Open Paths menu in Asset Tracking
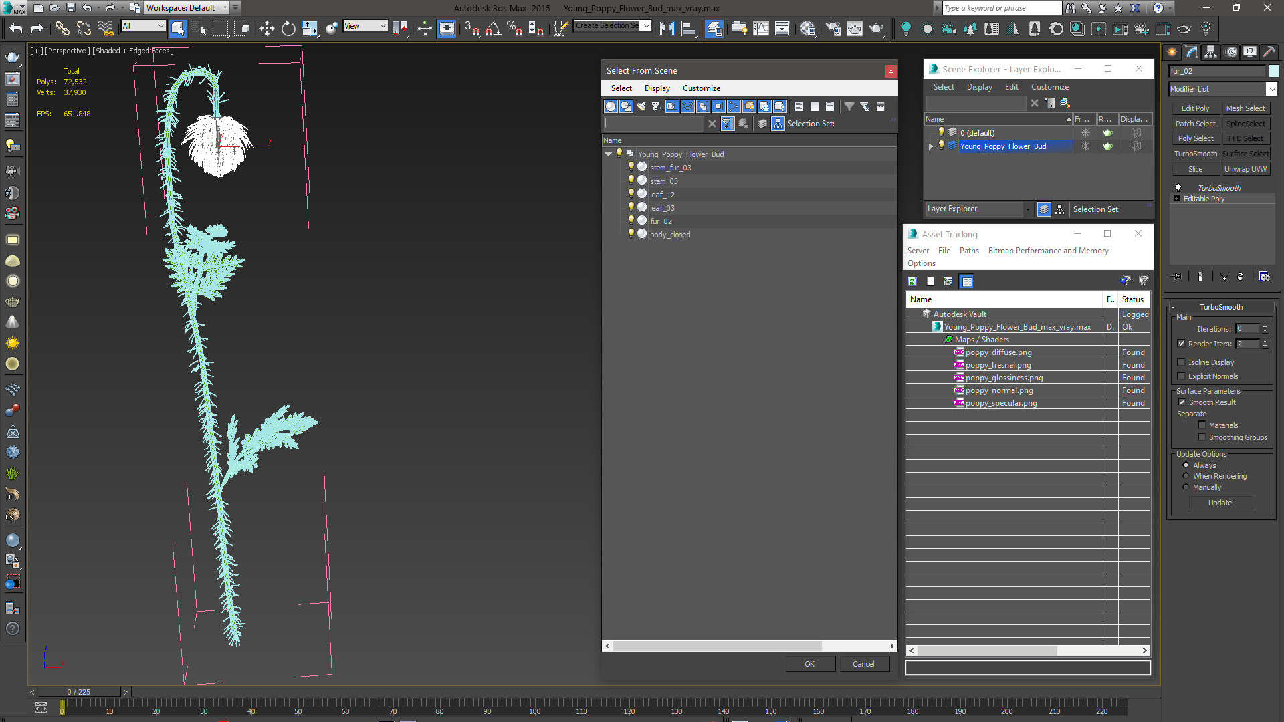 [x=969, y=251]
